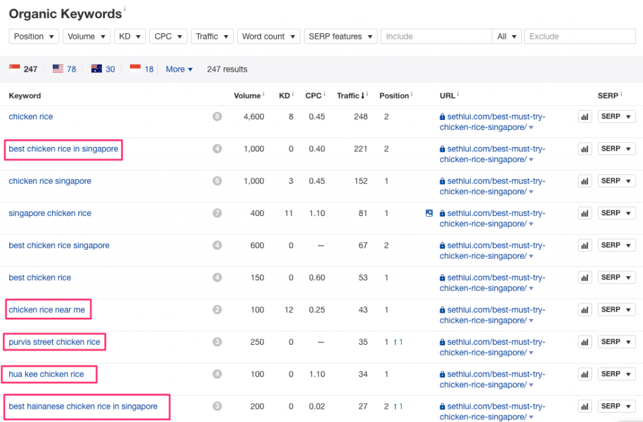This screenshot has width=643, height=422.
Task: Click the URL column header
Action: point(447,95)
